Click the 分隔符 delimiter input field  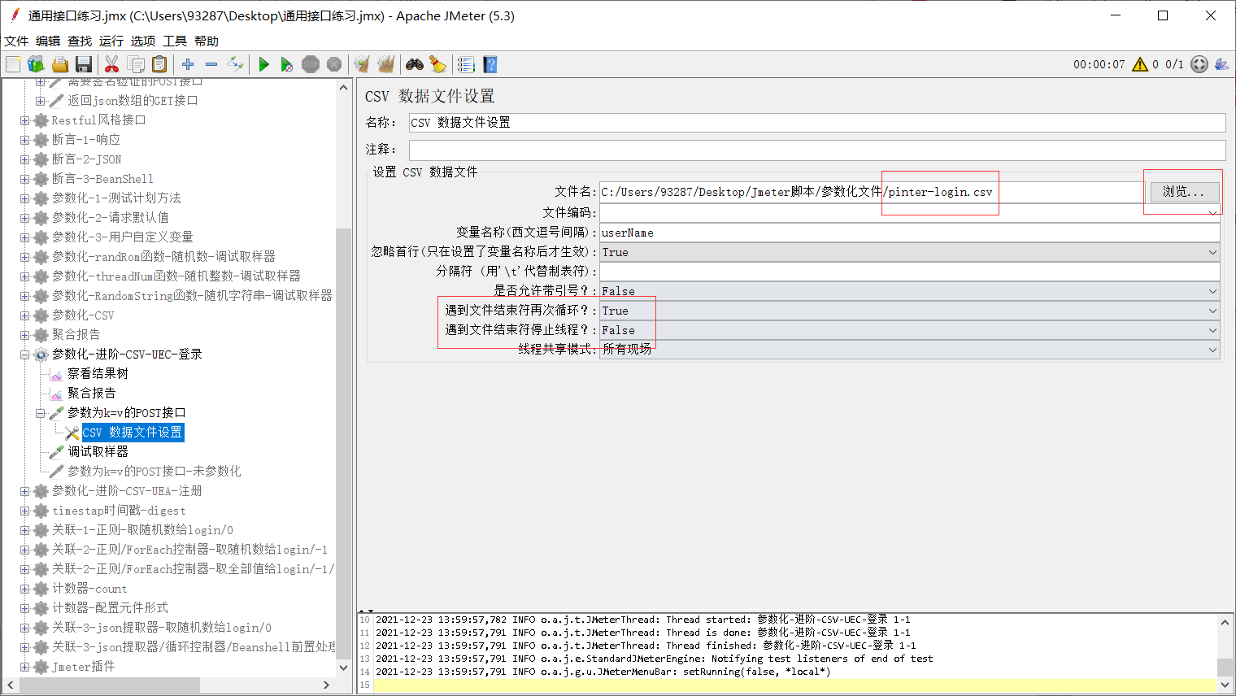910,272
